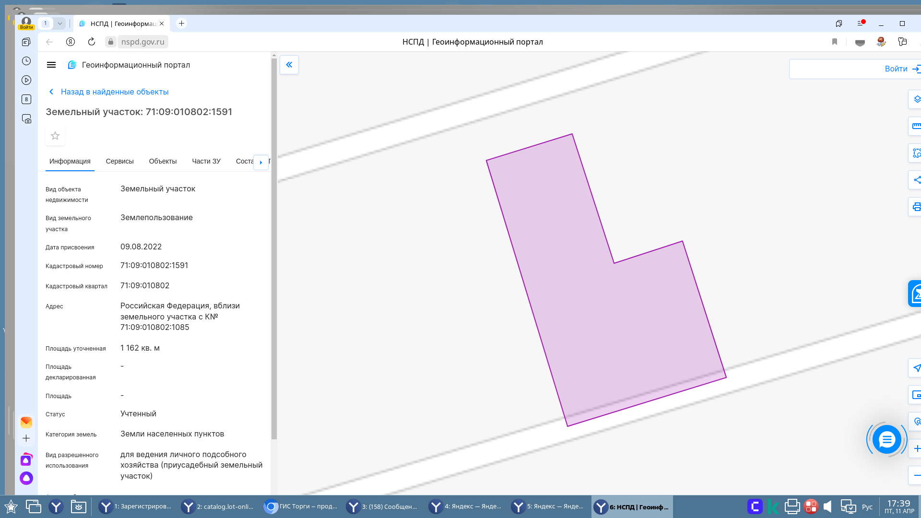Switch to the Сервисы tab
This screenshot has height=518, width=921.
pos(119,161)
